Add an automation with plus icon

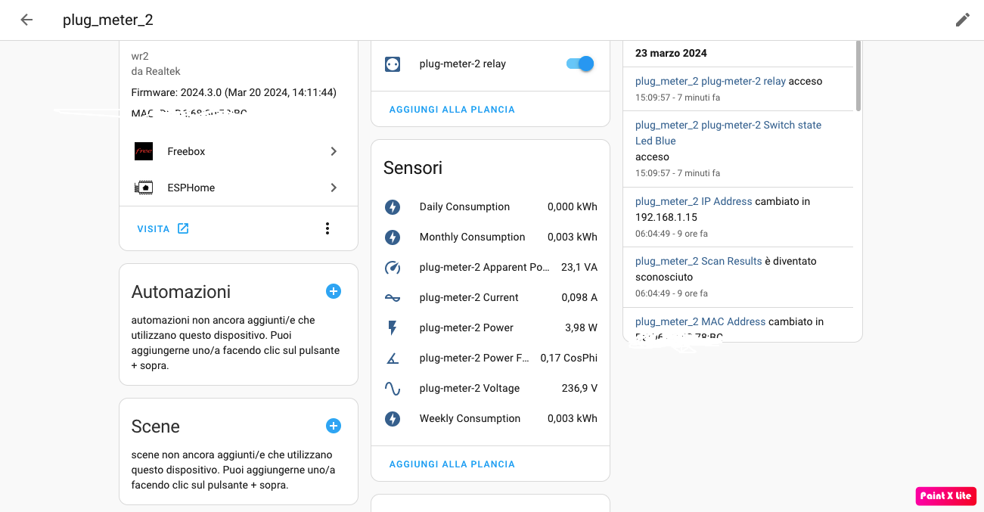click(334, 291)
